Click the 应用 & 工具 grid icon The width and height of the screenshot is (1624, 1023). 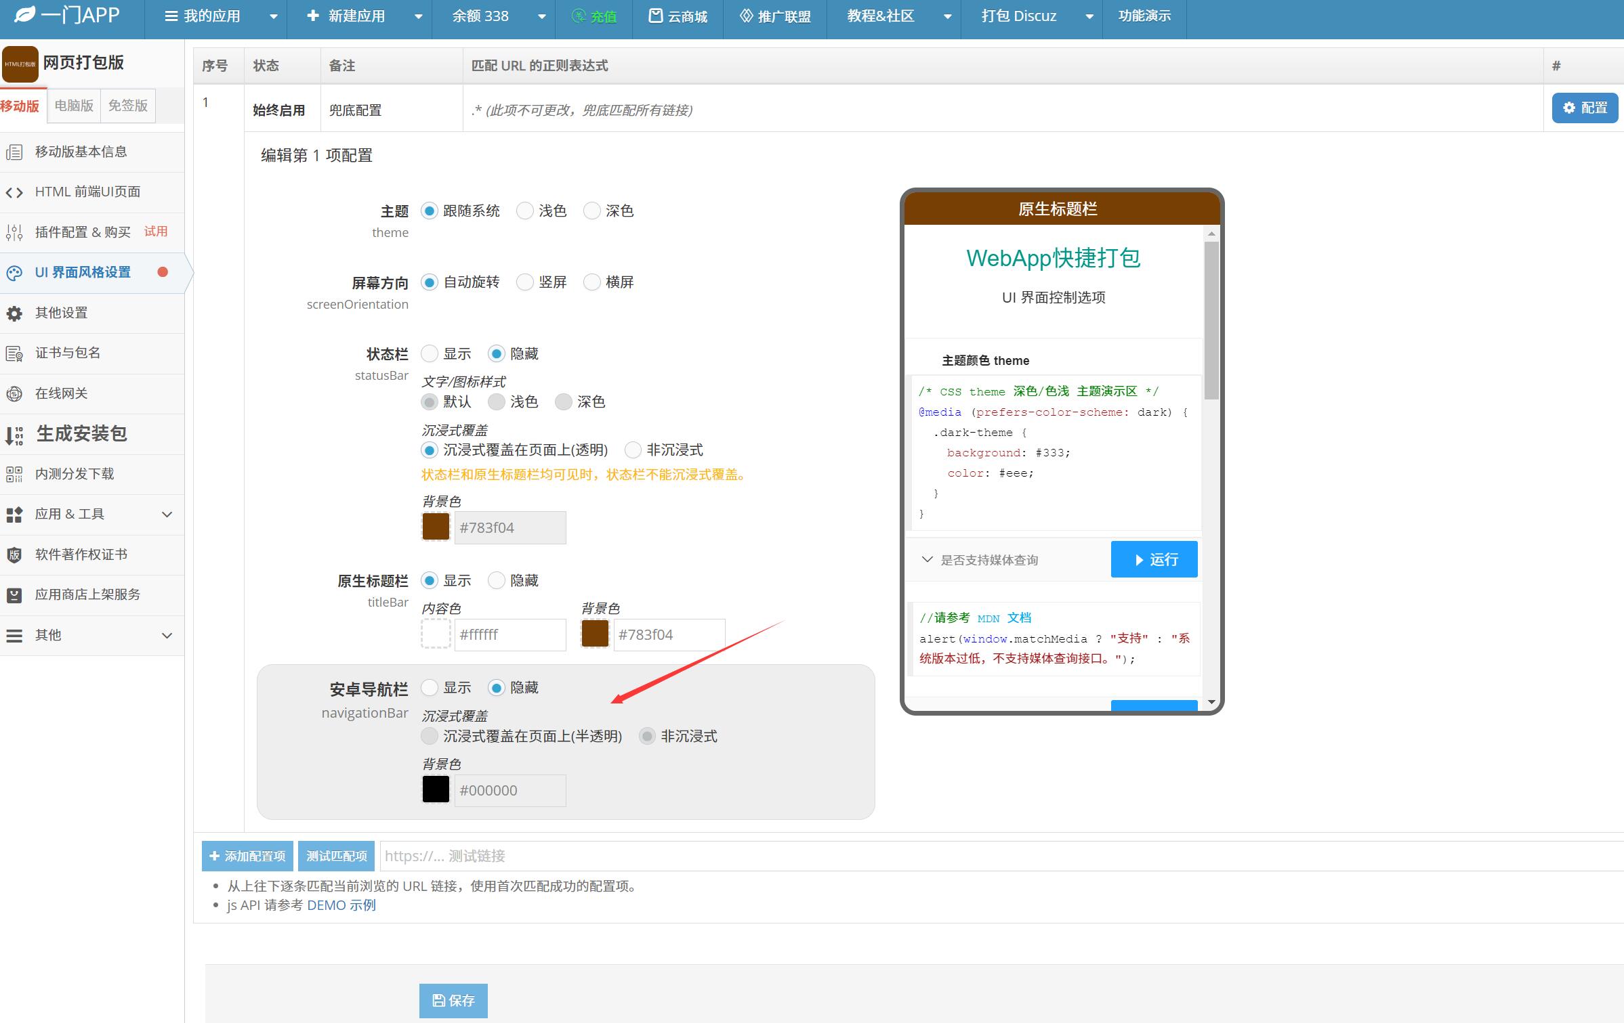[14, 515]
